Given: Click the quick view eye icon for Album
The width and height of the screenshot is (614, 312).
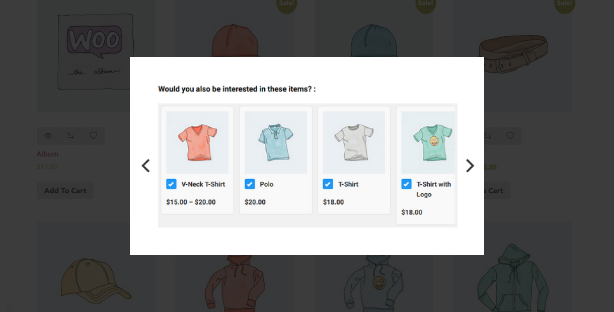Looking at the screenshot, I should pyautogui.click(x=48, y=135).
